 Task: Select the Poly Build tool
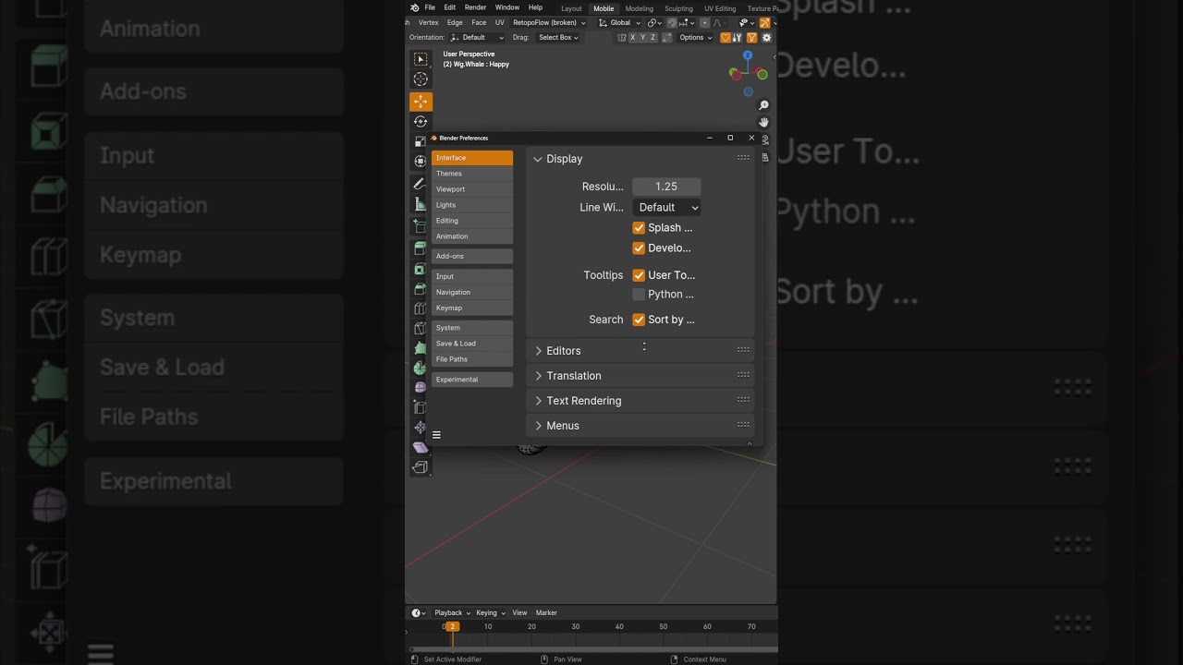click(x=419, y=347)
